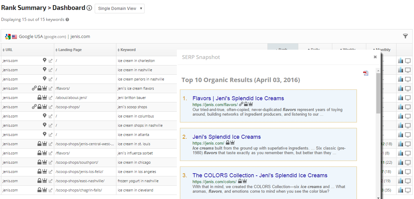Sort table by Keyword column
This screenshot has height=199, width=414.
(126, 50)
